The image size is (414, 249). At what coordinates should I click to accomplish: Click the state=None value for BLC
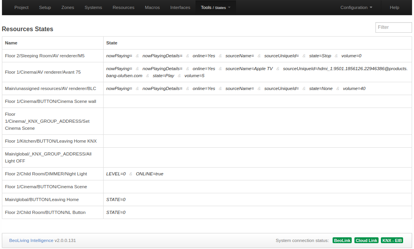tap(321, 88)
